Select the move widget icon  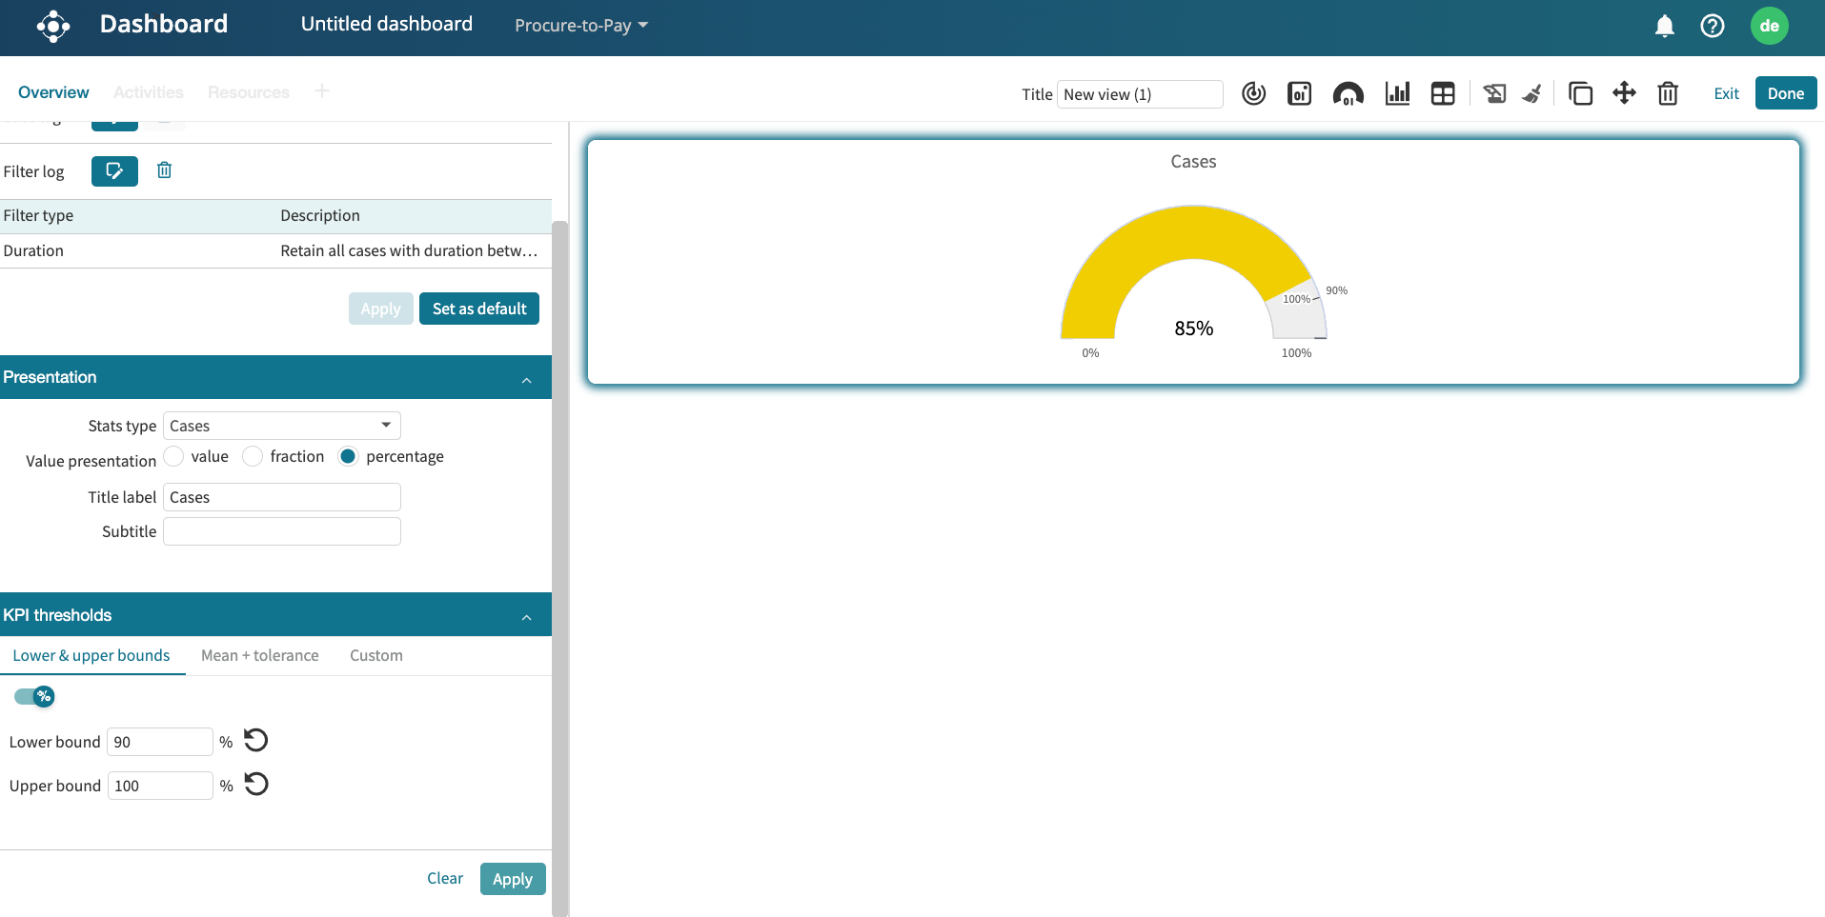click(1624, 93)
